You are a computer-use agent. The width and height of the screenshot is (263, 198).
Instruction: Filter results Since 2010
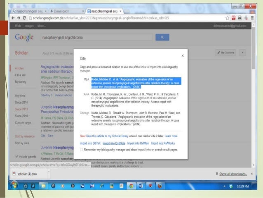point(21,116)
